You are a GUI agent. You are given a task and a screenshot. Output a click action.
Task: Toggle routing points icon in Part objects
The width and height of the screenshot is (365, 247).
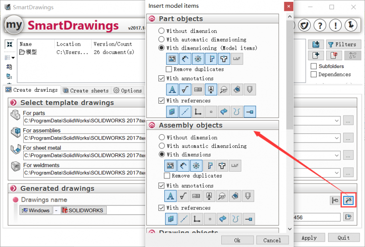(250, 111)
